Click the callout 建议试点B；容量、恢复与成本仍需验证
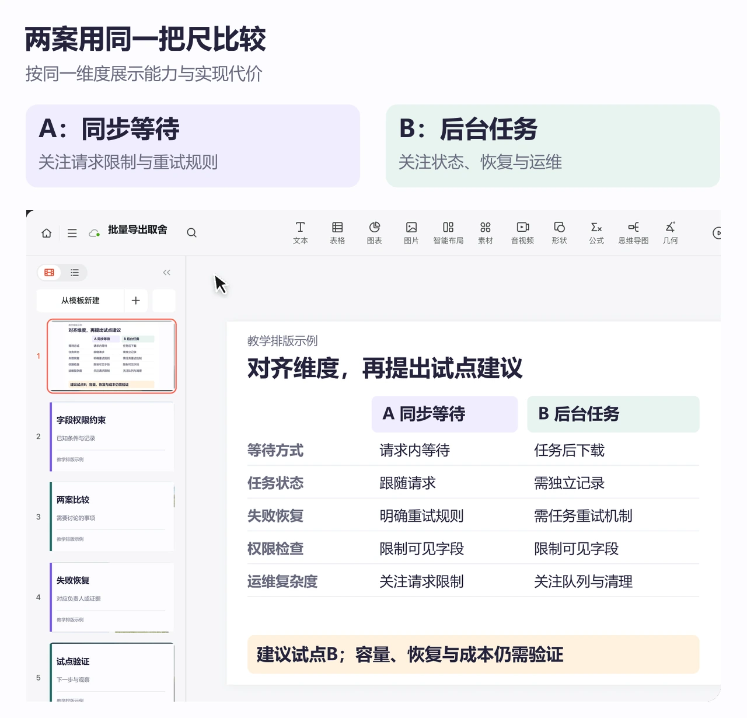This screenshot has height=718, width=747. pyautogui.click(x=473, y=654)
